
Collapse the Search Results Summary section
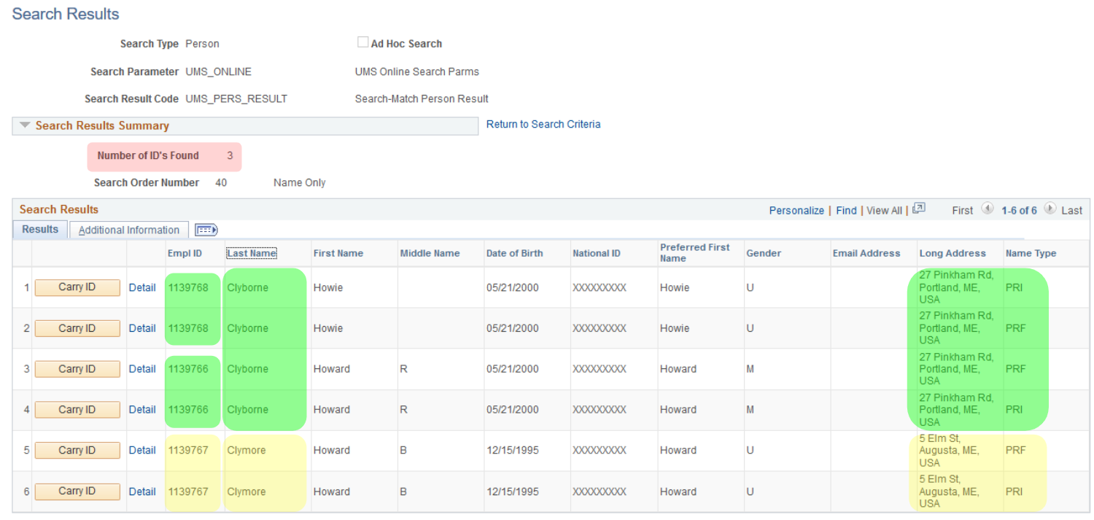(25, 125)
